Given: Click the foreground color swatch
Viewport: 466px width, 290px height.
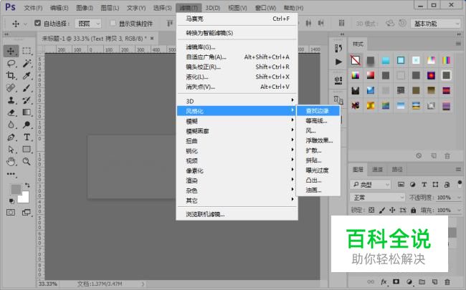Looking at the screenshot, I should pos(16,189).
